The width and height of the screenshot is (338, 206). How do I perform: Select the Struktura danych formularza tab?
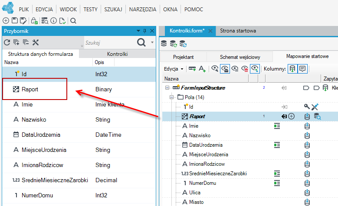pos(40,54)
